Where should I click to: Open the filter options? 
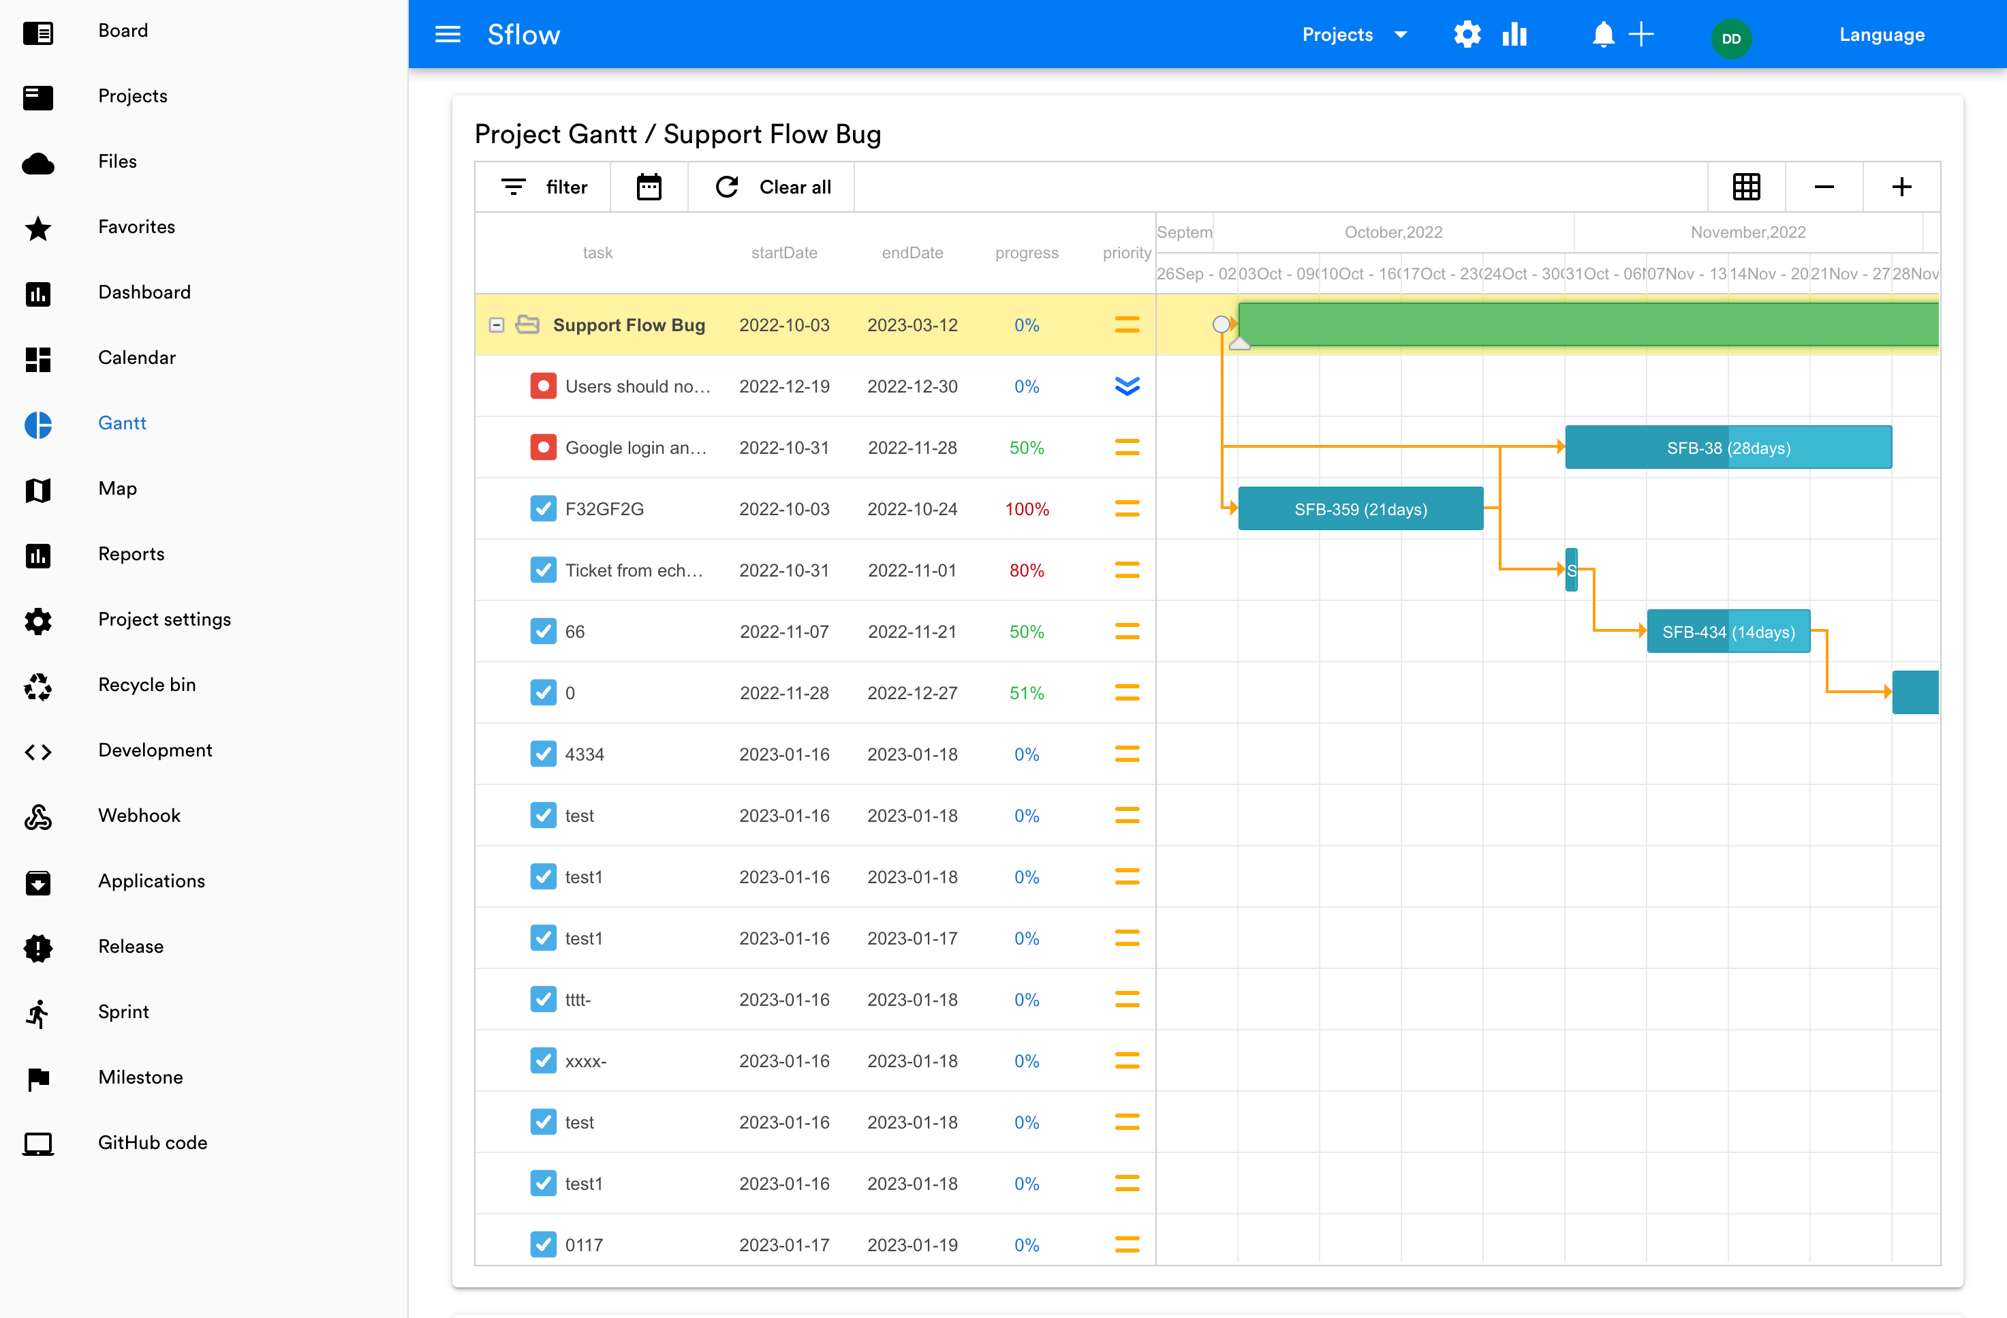point(544,187)
